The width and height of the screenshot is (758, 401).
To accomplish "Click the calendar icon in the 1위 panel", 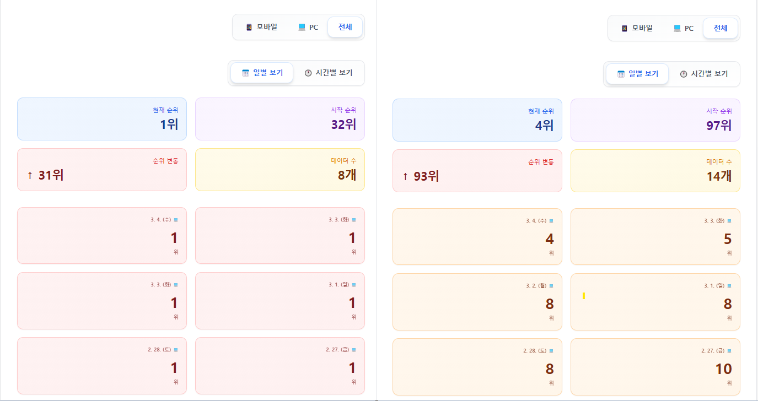I will click(246, 73).
